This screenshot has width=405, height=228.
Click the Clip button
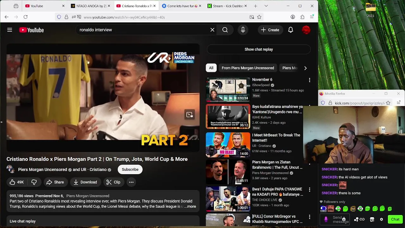tap(113, 182)
